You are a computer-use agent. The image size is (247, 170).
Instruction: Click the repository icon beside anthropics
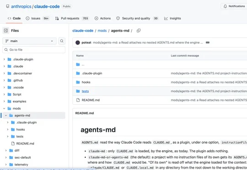(8, 6)
